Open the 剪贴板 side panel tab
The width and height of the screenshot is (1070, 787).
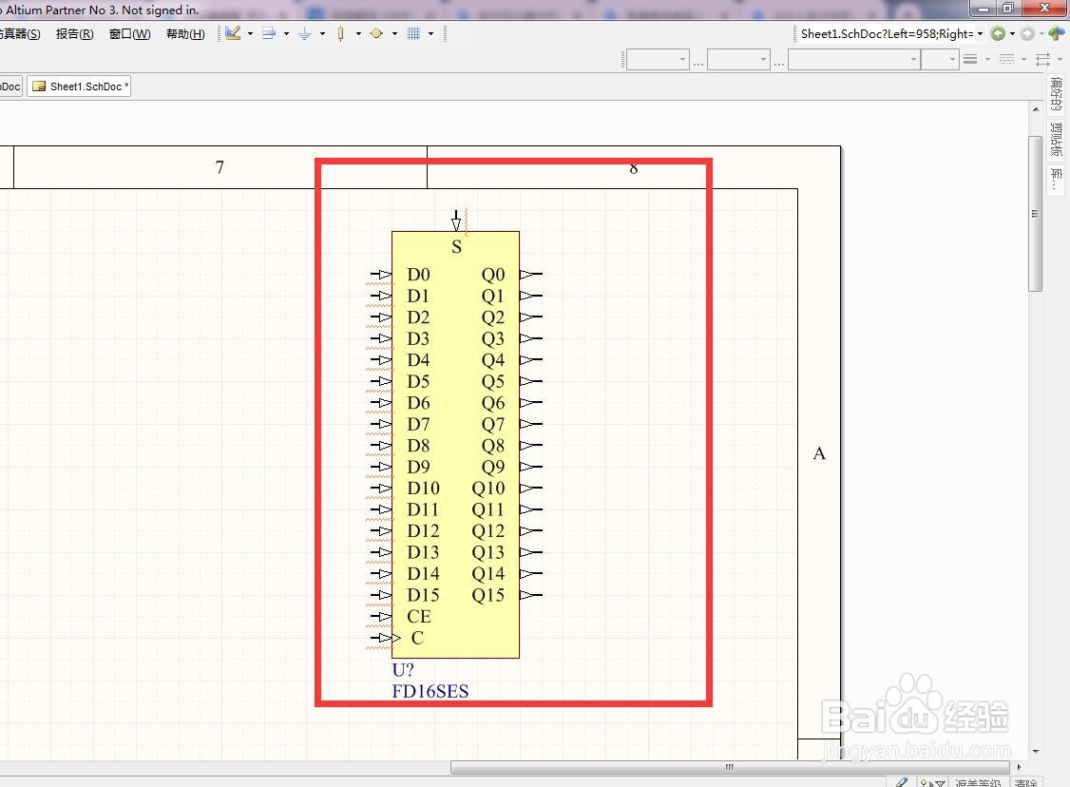[1057, 139]
